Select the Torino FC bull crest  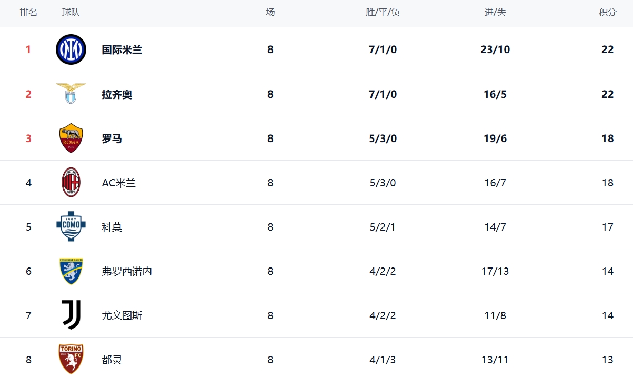(x=71, y=359)
